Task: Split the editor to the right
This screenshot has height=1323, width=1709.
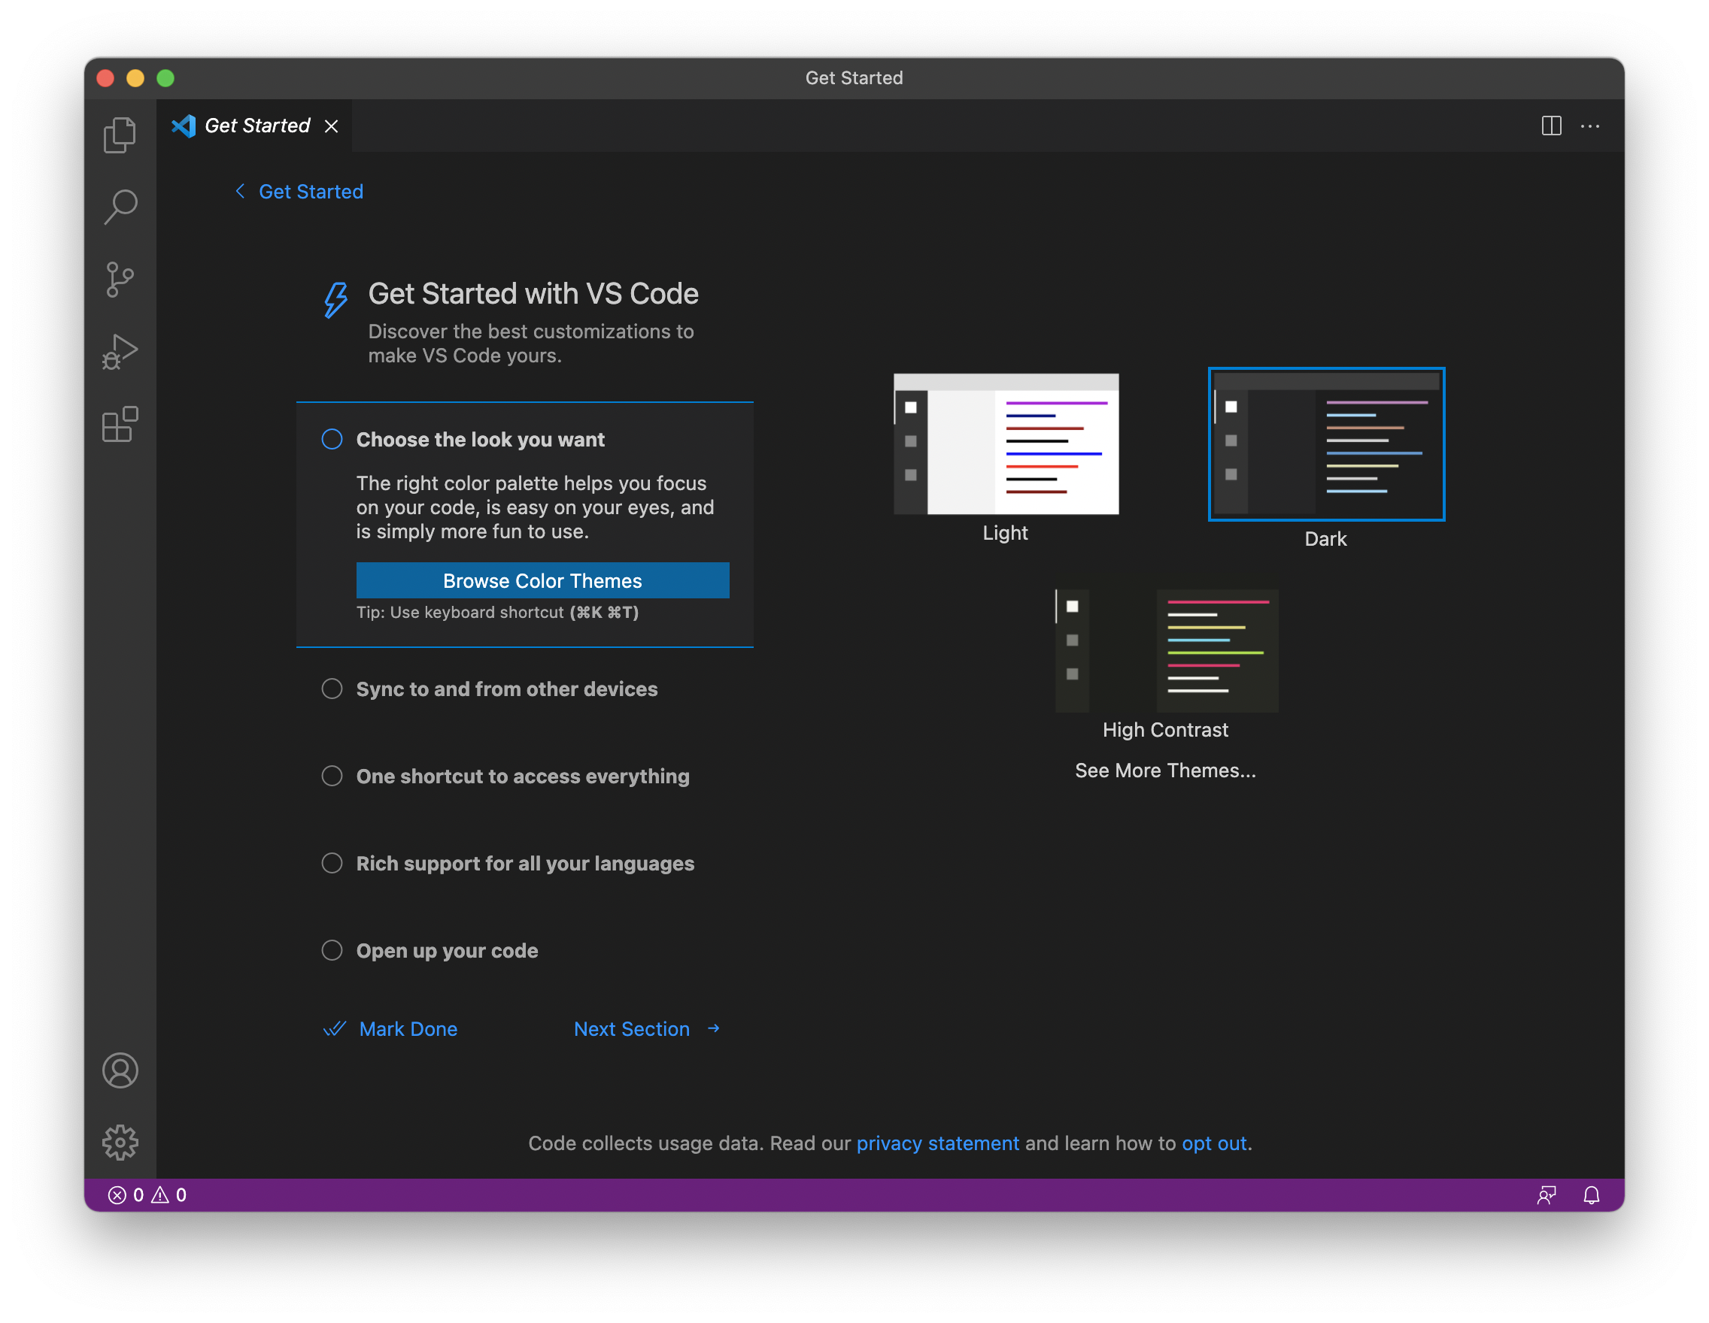Action: tap(1551, 126)
